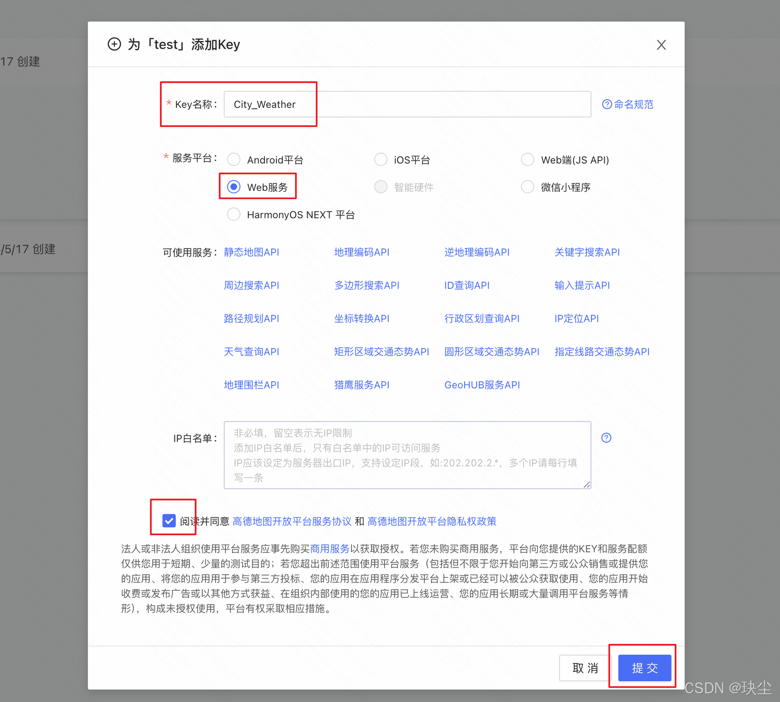Pick the 微信小程序 platform option

click(527, 187)
